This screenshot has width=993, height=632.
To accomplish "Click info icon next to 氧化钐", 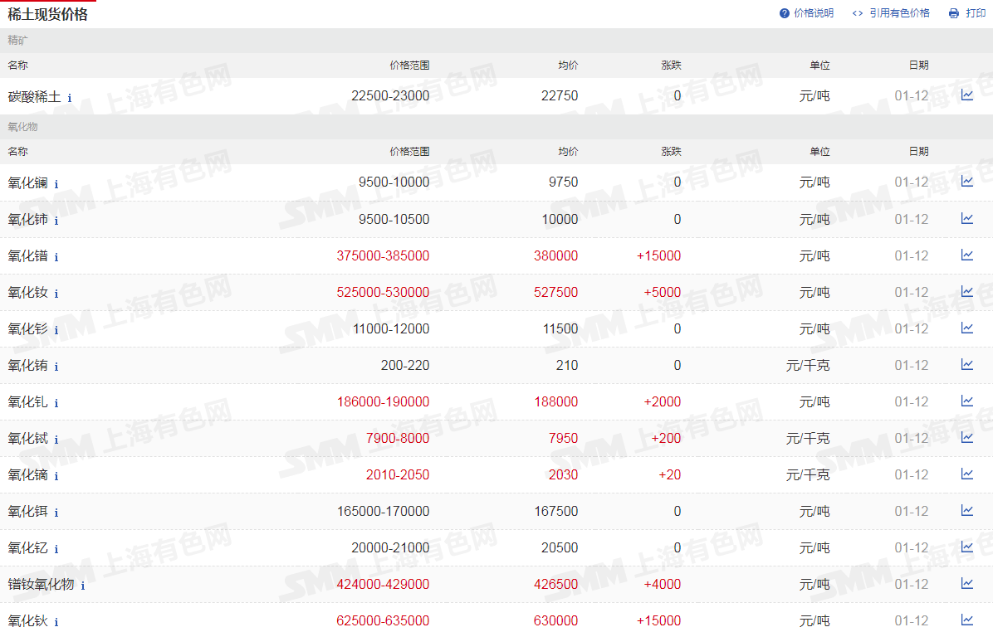I will point(56,330).
